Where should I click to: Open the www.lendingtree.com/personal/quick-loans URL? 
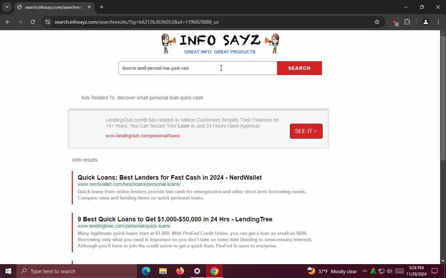pos(124,226)
